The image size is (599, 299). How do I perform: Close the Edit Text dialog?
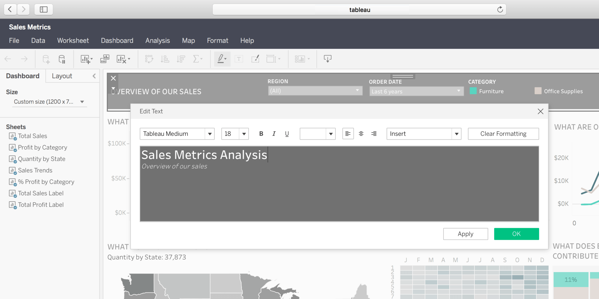540,112
